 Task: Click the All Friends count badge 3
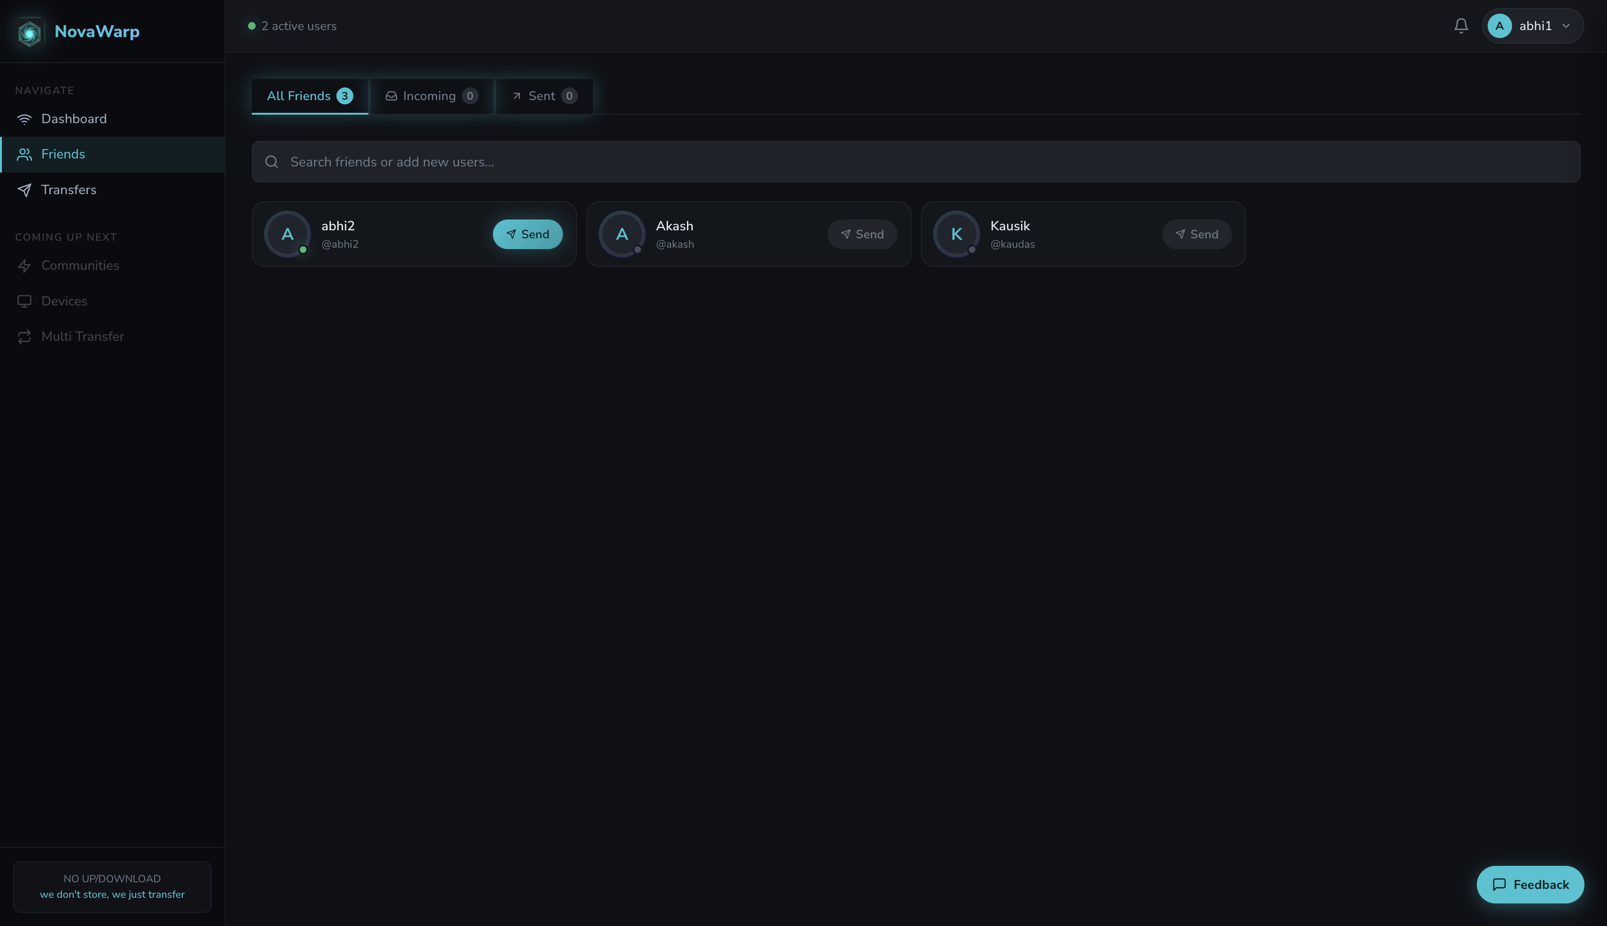pos(344,96)
